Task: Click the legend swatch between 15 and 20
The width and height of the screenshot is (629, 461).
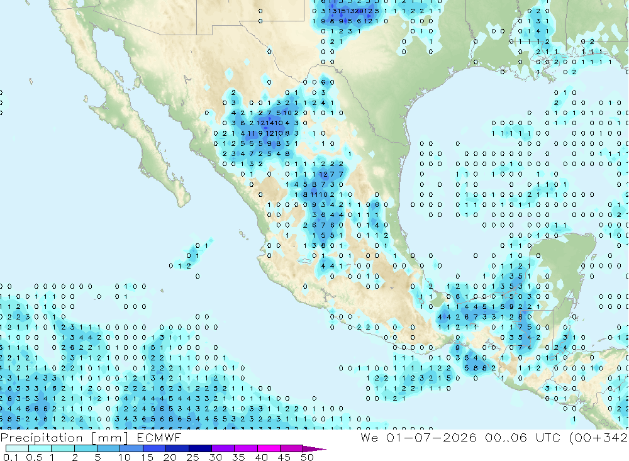Action: click(x=154, y=448)
